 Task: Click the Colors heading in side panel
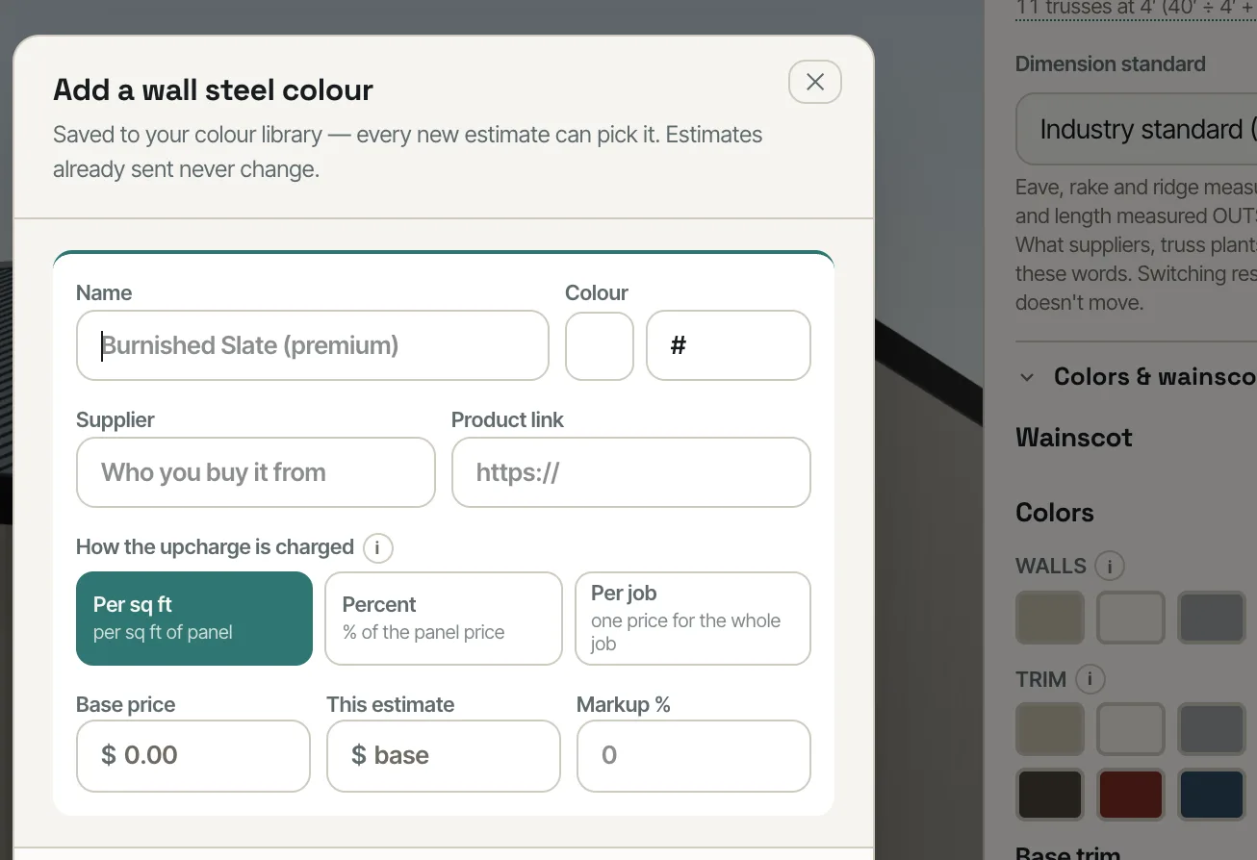click(1055, 513)
